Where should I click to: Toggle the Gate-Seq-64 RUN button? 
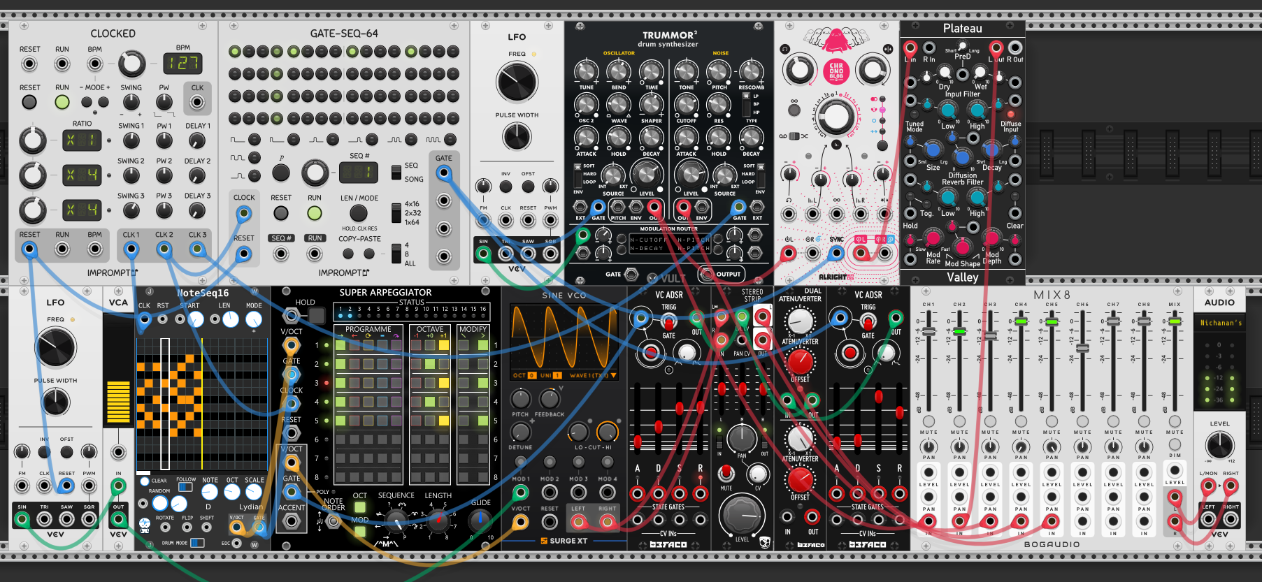point(315,213)
